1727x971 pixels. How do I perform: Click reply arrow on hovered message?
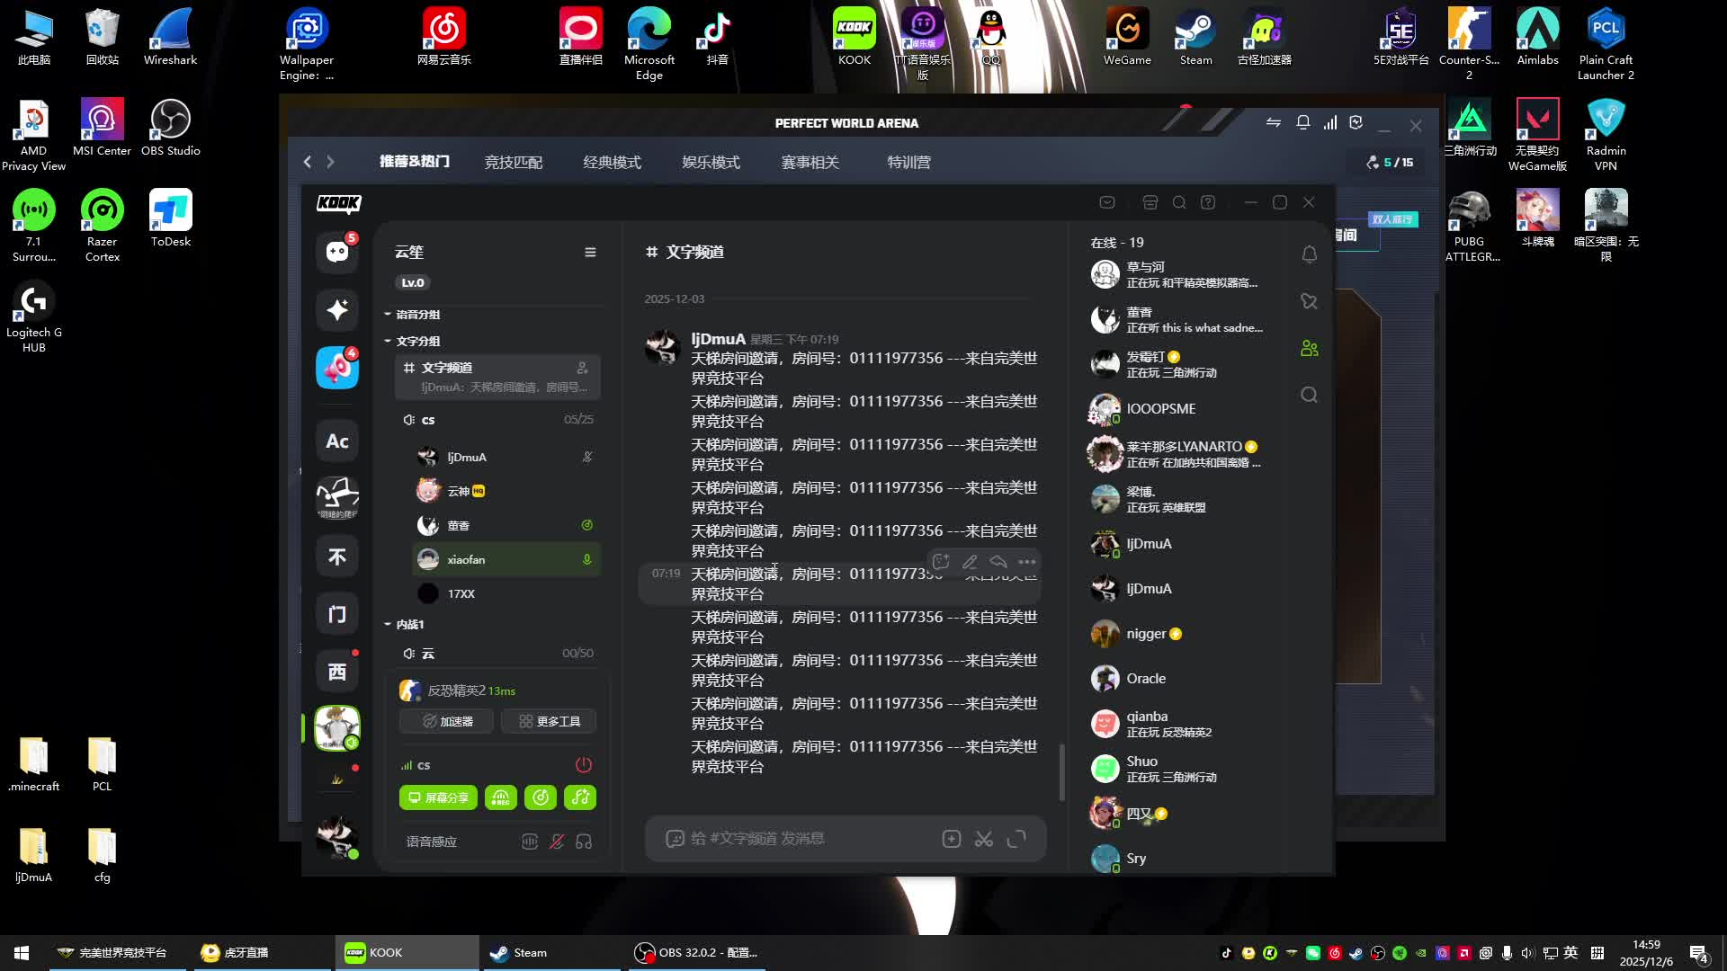998,562
